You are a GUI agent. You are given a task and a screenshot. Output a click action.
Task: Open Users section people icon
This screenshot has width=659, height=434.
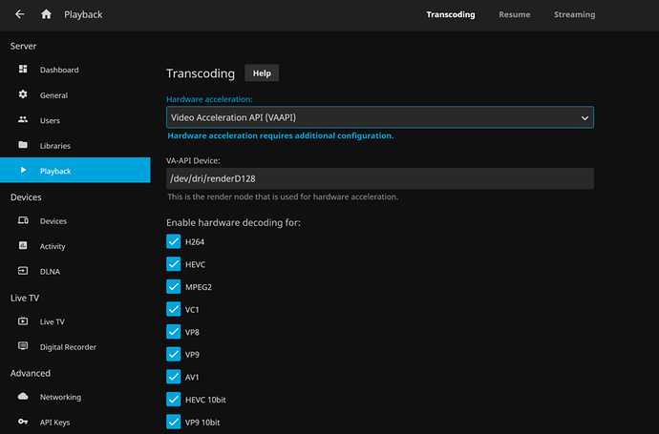[x=23, y=120]
